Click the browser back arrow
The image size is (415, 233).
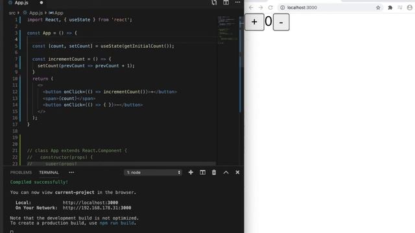[251, 8]
